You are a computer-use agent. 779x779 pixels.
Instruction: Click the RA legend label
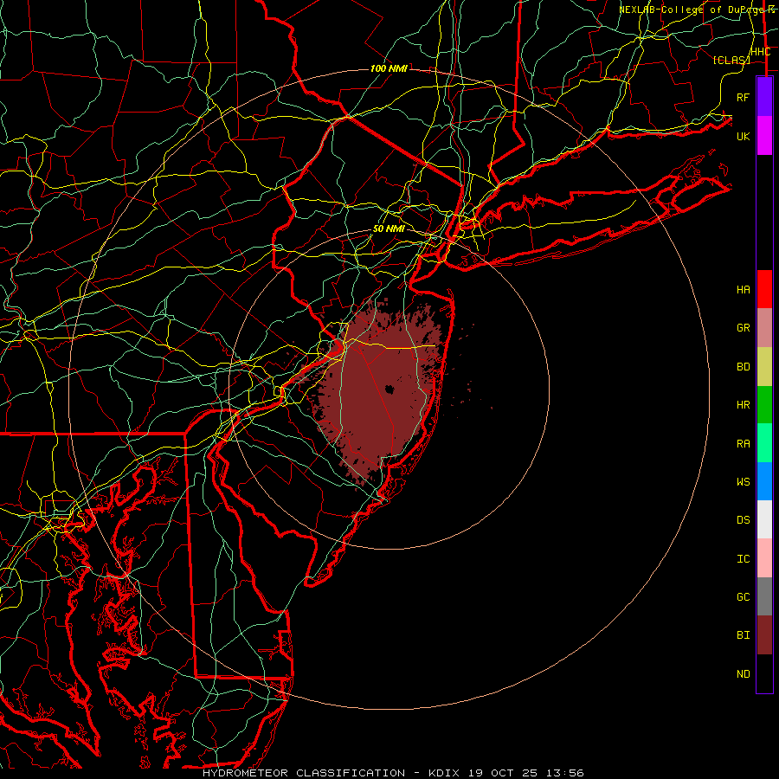click(x=744, y=444)
